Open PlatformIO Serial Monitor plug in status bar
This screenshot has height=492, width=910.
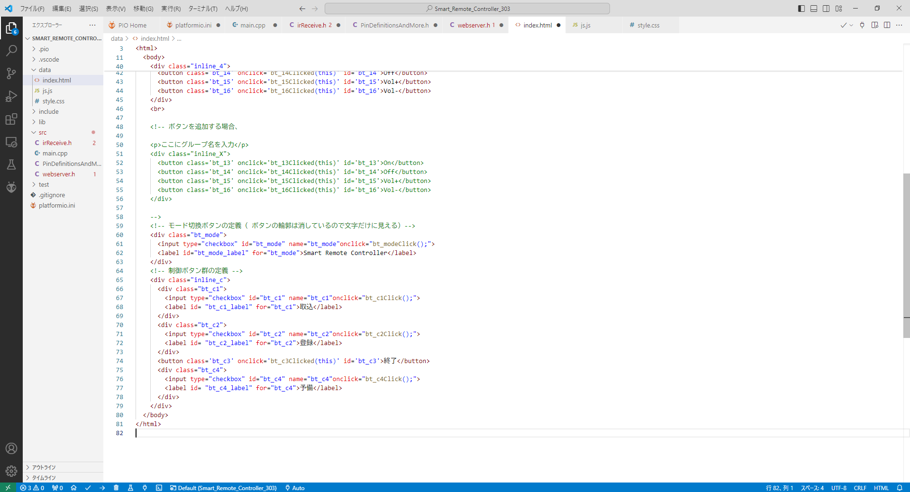tap(145, 488)
